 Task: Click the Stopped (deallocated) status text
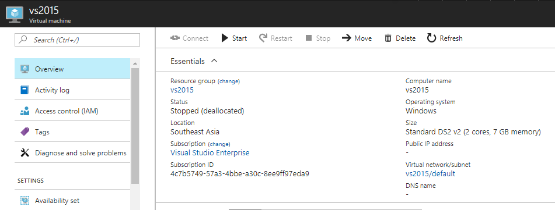pyautogui.click(x=207, y=111)
